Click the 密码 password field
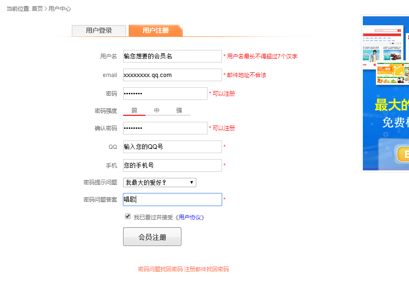The height and width of the screenshot is (288, 409). [x=165, y=93]
